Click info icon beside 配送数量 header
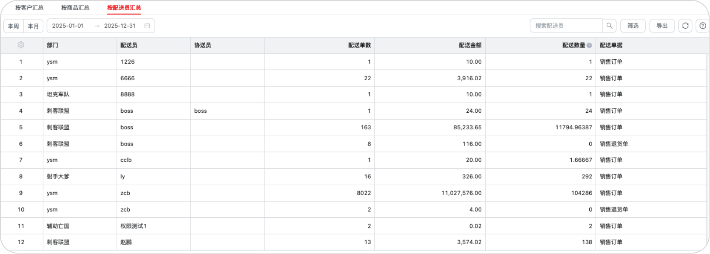 coord(589,45)
